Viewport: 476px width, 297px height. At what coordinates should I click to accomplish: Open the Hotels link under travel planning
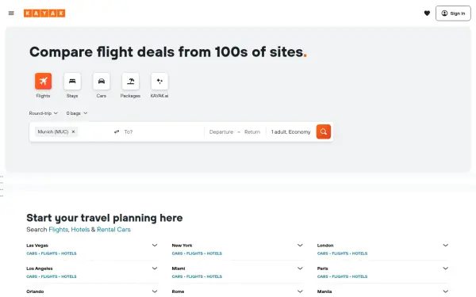coord(80,230)
